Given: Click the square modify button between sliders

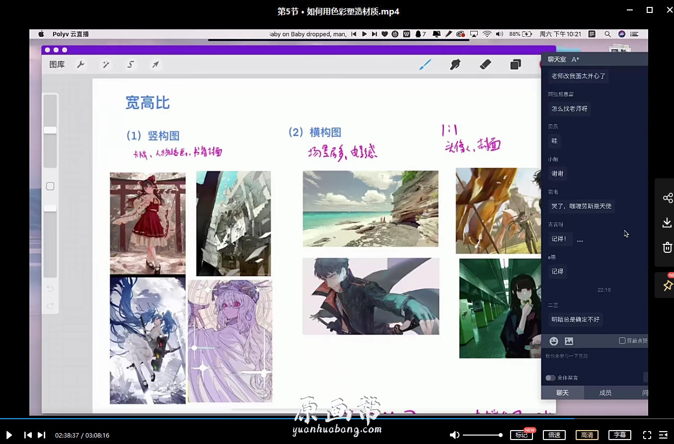Looking at the screenshot, I should pyautogui.click(x=50, y=186).
